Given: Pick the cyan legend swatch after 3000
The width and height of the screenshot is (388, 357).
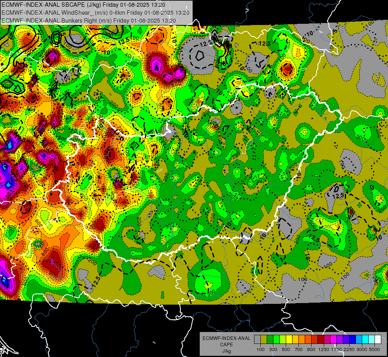Looking at the screenshot, I should [x=365, y=340].
